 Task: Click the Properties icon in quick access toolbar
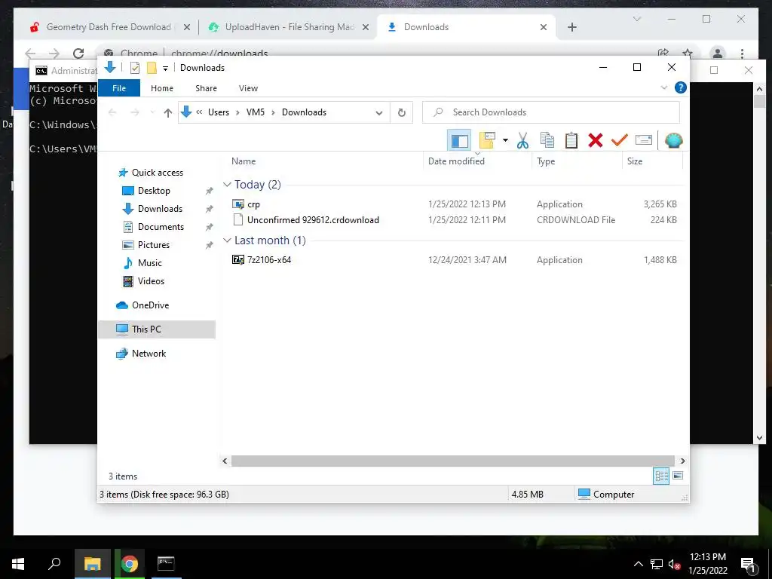pyautogui.click(x=134, y=68)
